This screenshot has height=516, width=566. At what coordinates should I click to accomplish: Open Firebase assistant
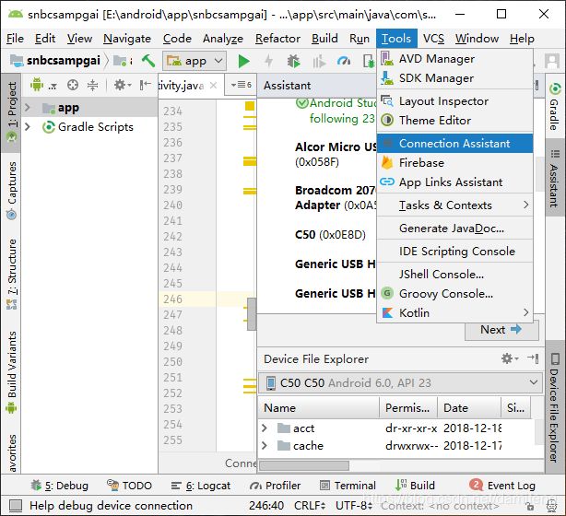pyautogui.click(x=454, y=163)
